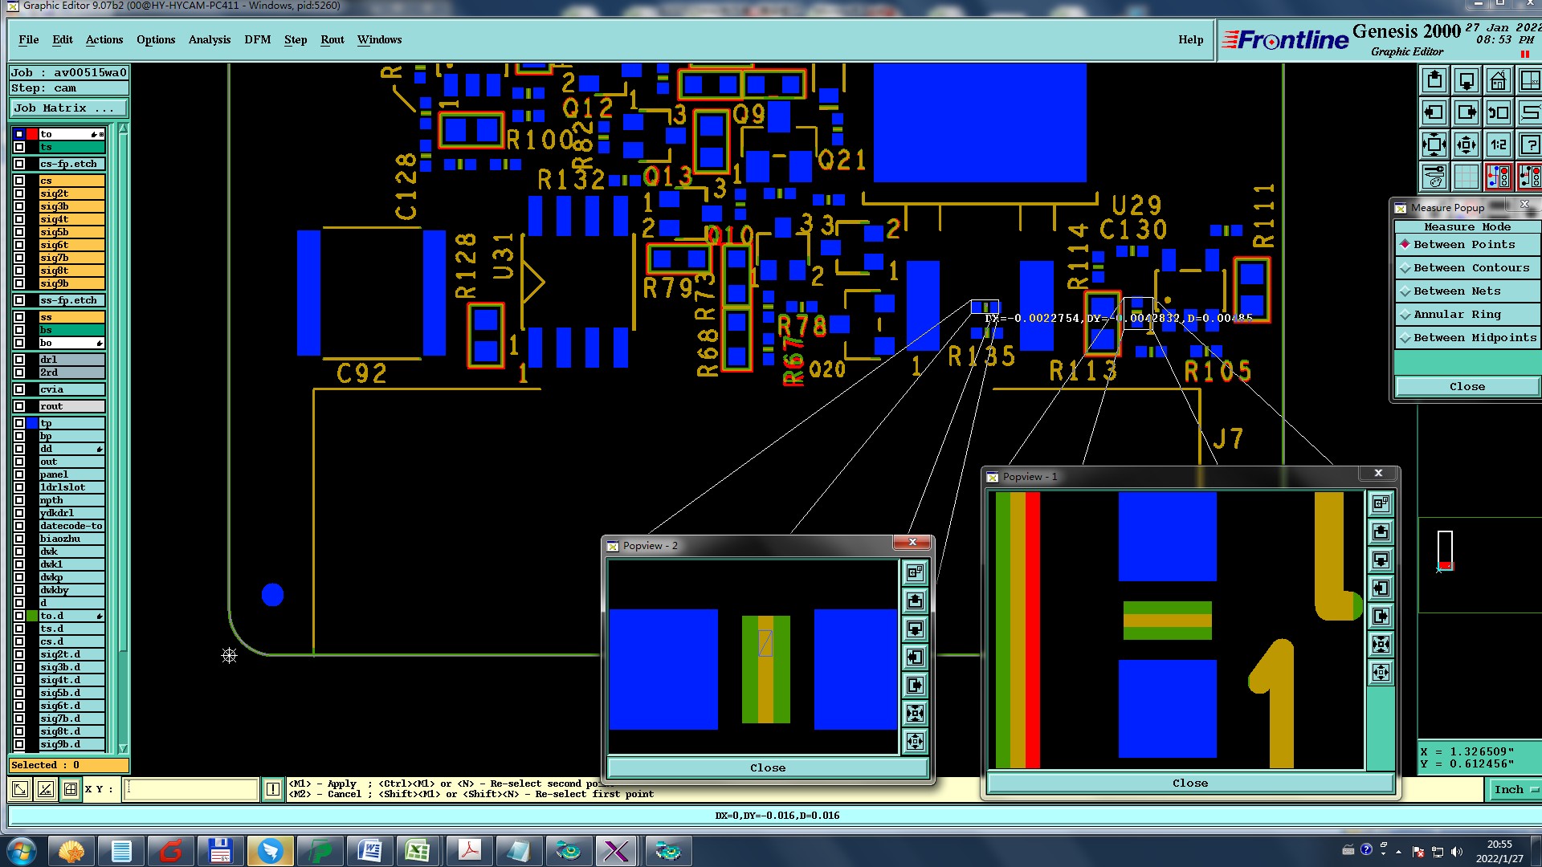Open the Inch units dropdown

(1515, 790)
